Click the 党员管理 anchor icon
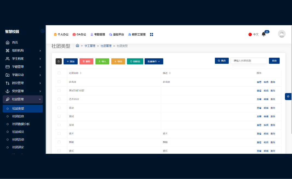The width and height of the screenshot is (292, 179). [x=7, y=91]
